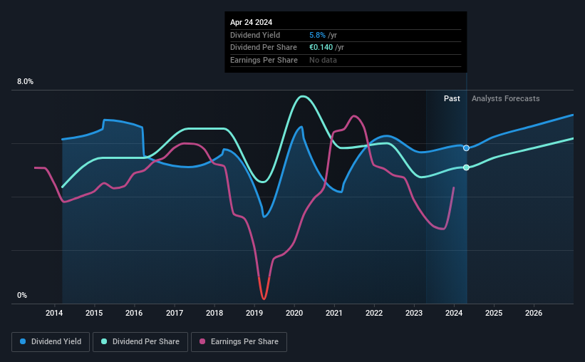Select the teal Dividend Per Share data point marker
This screenshot has height=362, width=585.
point(466,167)
